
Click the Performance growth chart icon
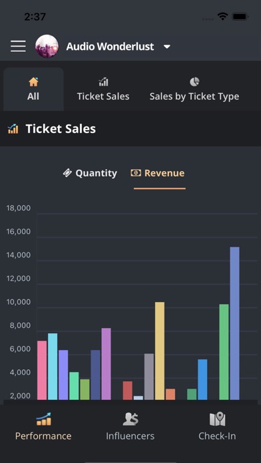[43, 419]
